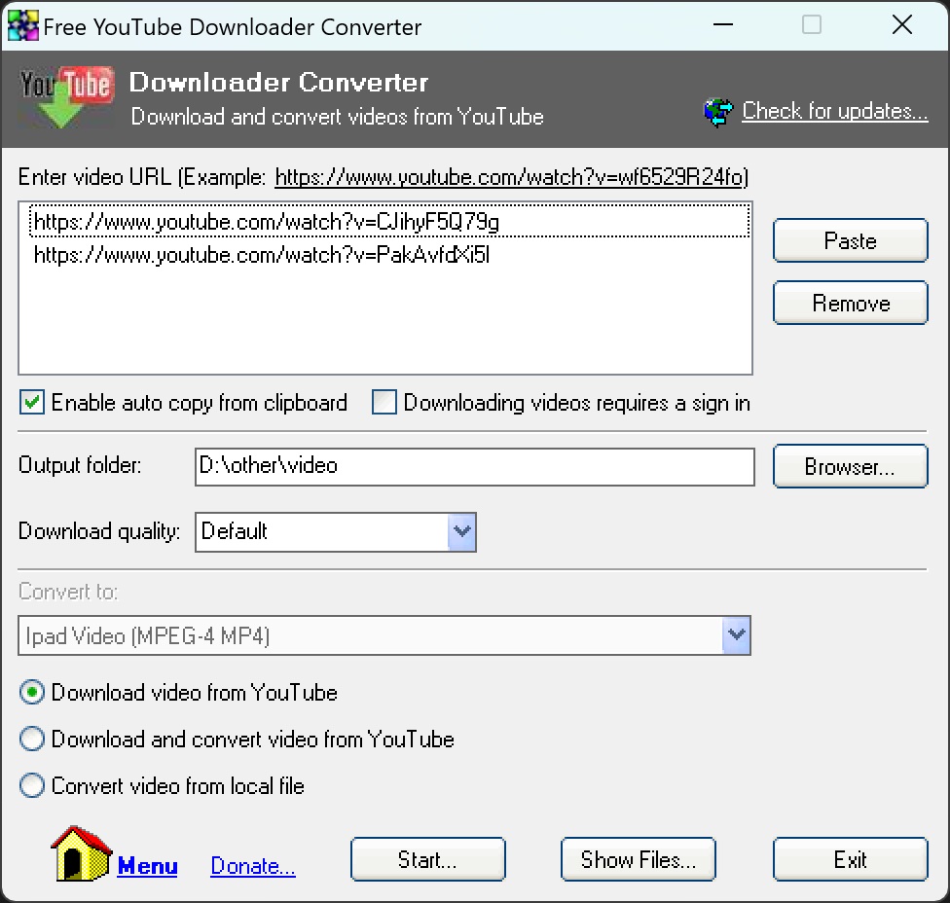Open the Convert to format dropdown

tap(736, 636)
